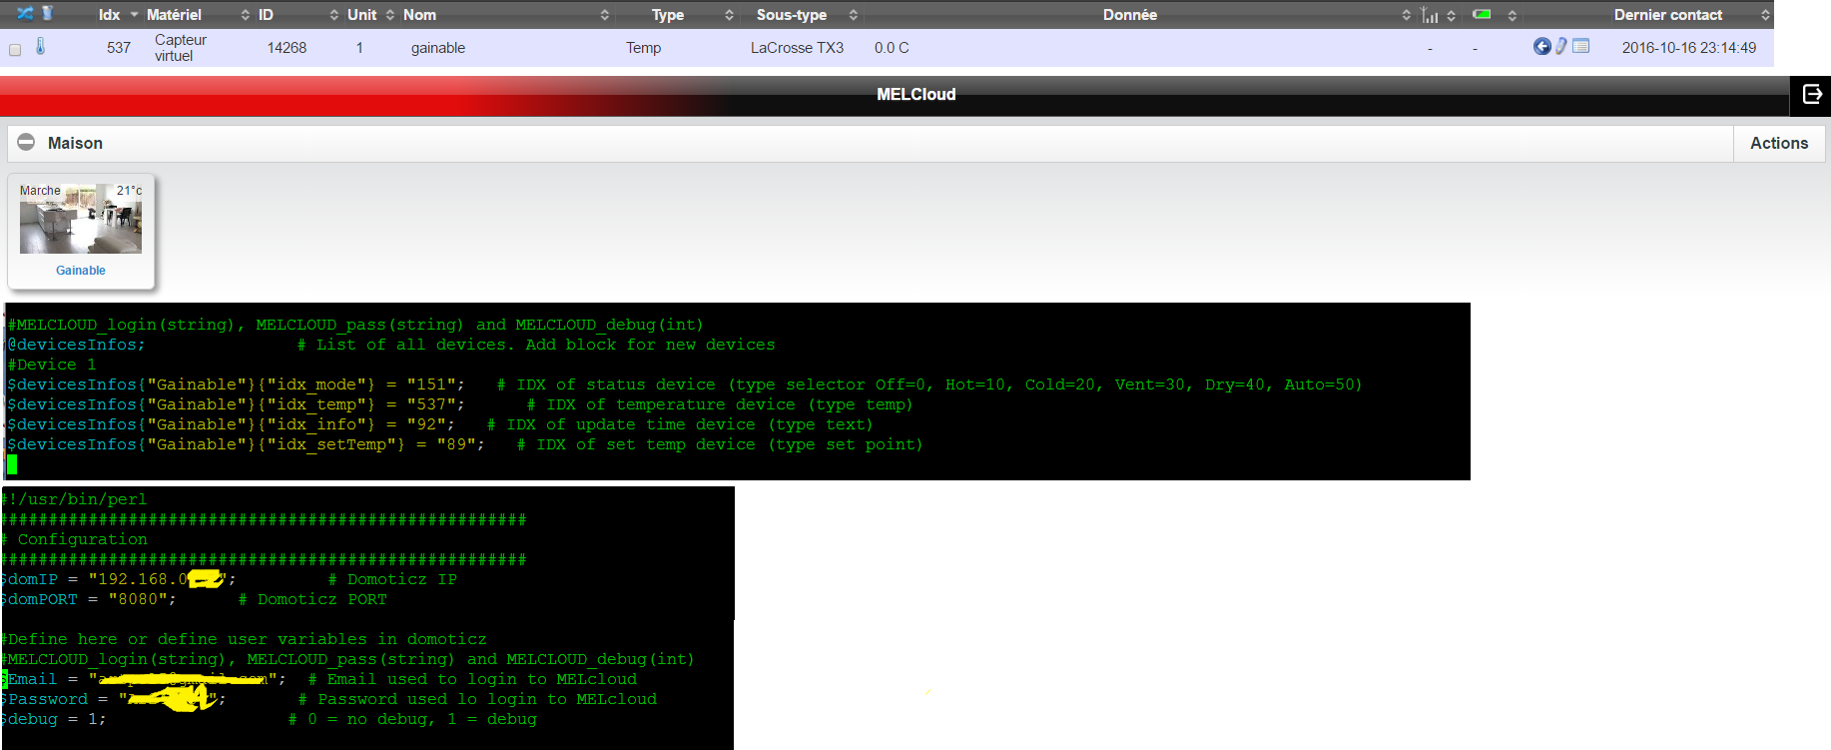Open the Actions menu in MELCloud
The width and height of the screenshot is (1831, 750).
click(1779, 143)
